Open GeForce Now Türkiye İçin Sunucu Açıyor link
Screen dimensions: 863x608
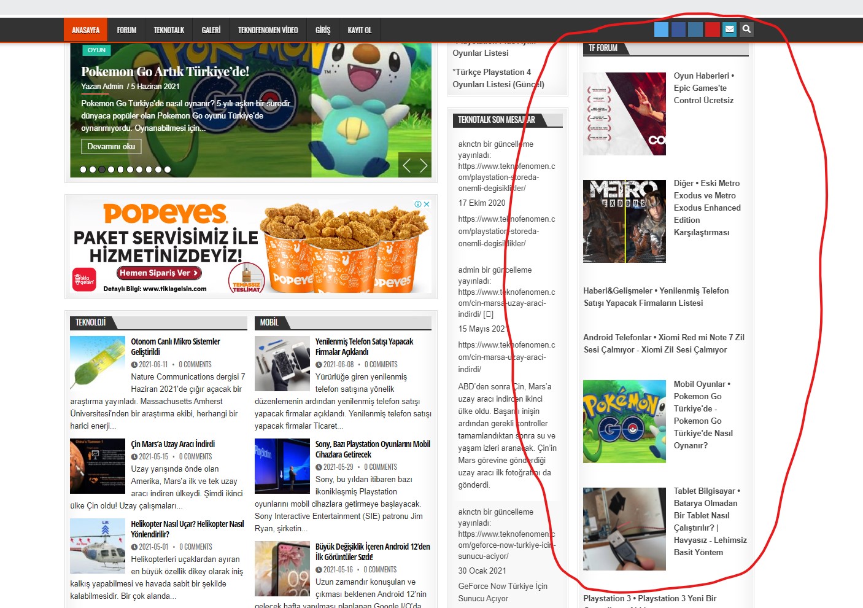(503, 592)
